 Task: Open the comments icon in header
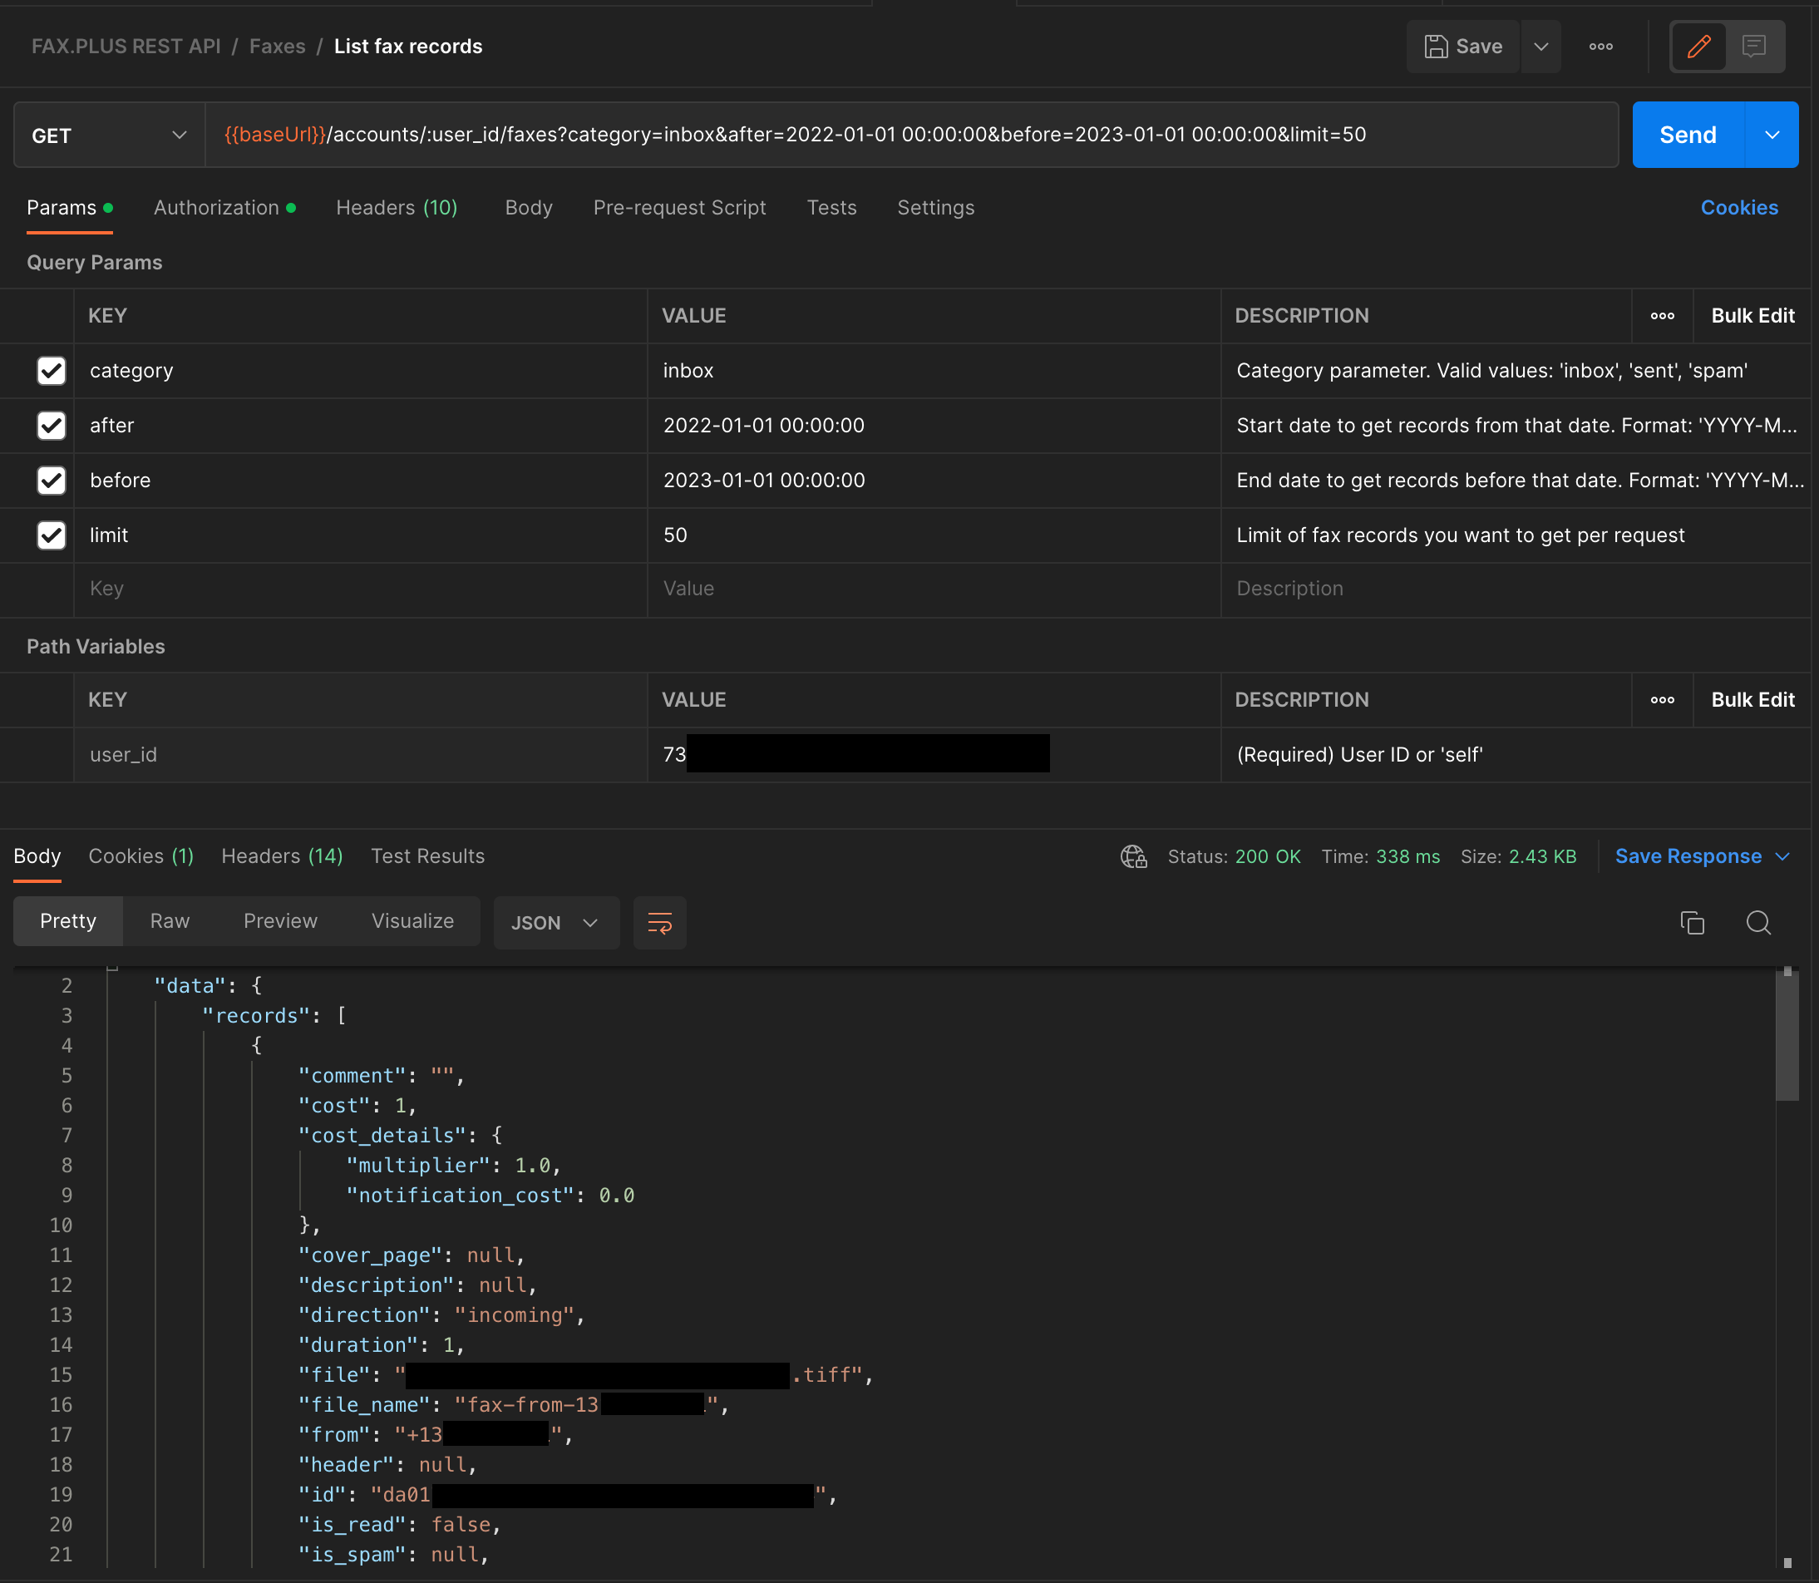[x=1753, y=46]
